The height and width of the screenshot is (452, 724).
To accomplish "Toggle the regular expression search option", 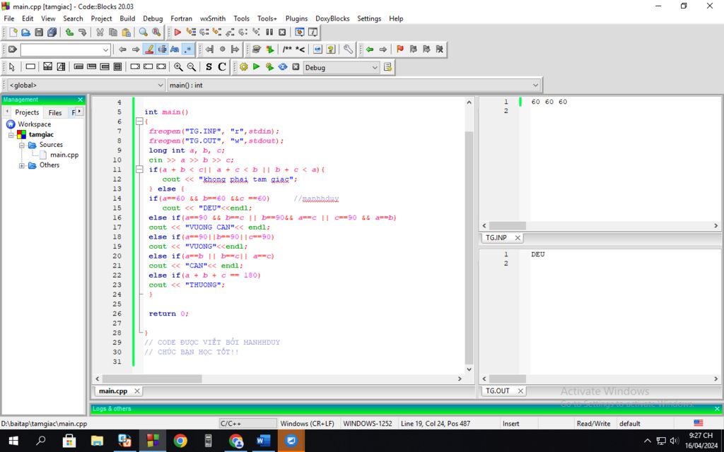I will point(188,49).
